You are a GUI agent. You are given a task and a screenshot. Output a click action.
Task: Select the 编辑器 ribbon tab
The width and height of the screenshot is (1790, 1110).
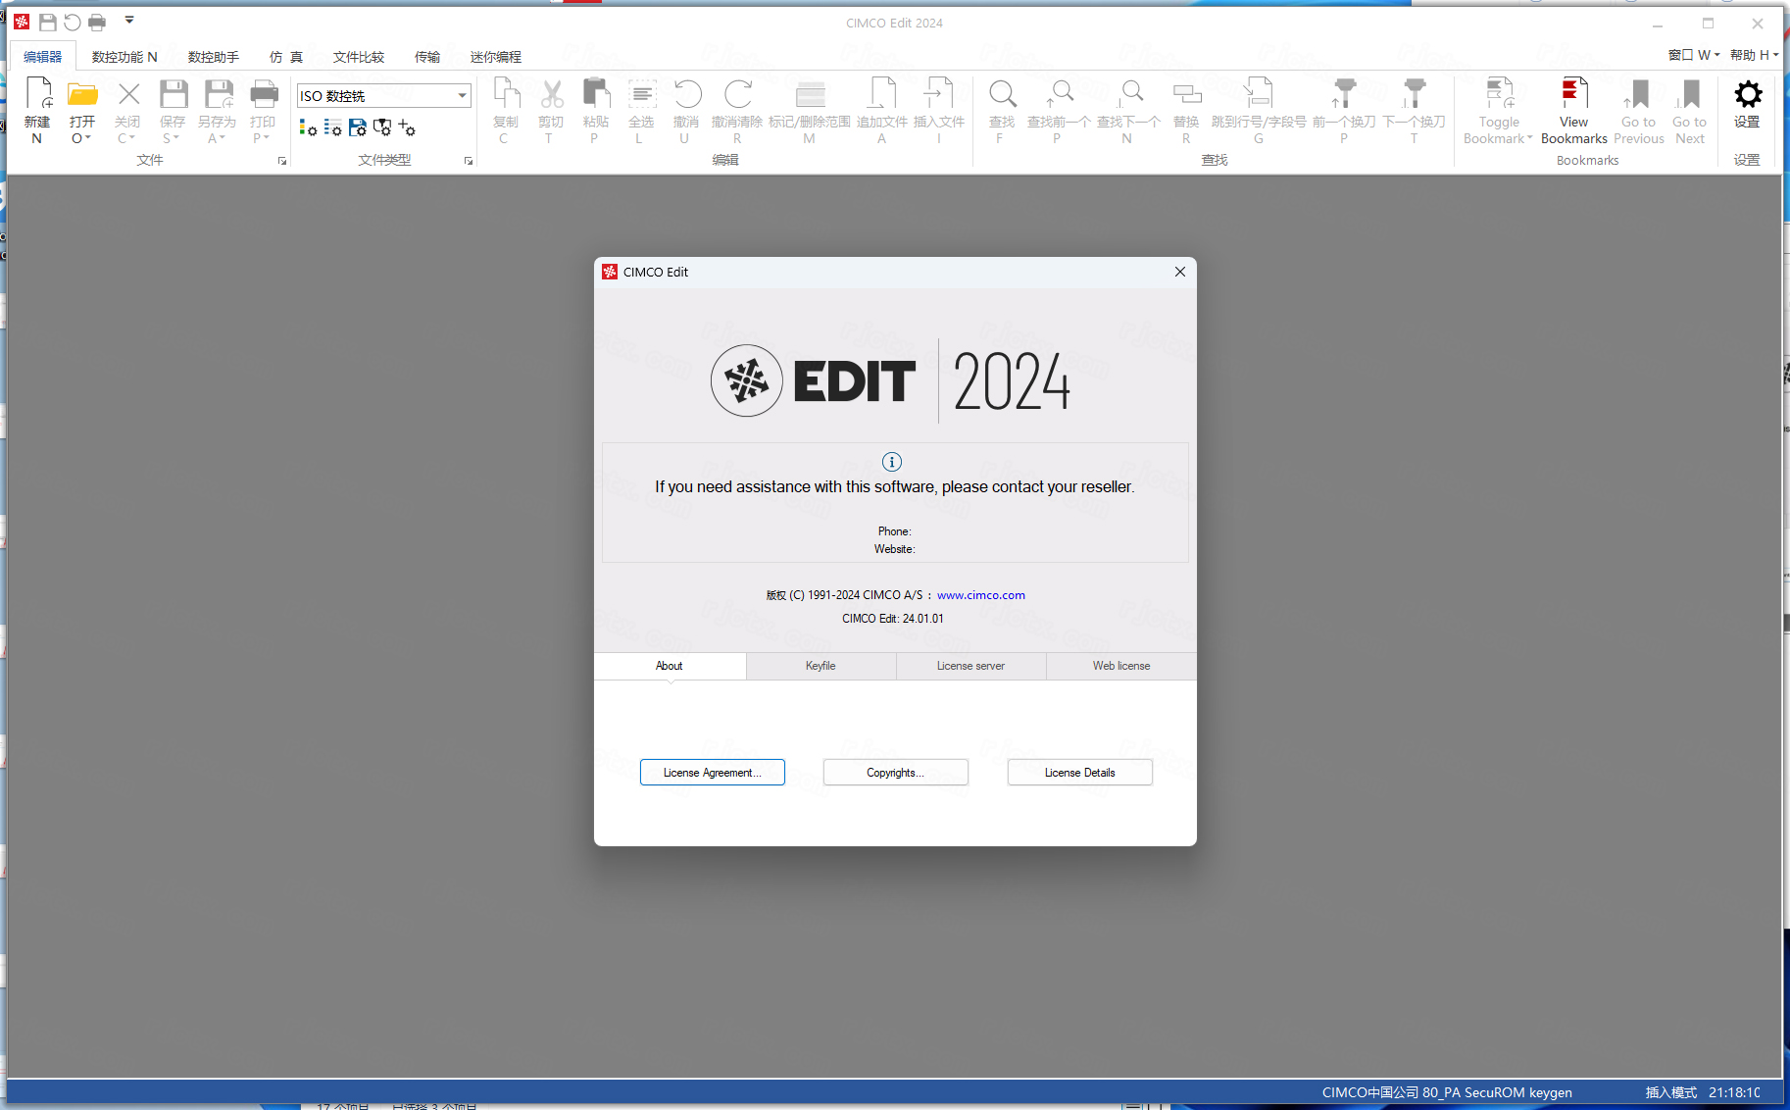(x=43, y=57)
